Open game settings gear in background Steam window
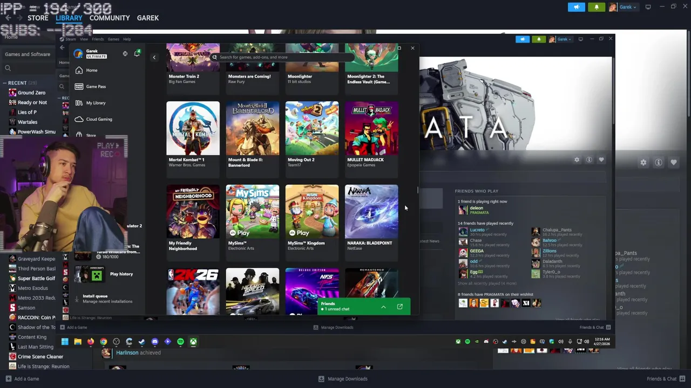 643,162
